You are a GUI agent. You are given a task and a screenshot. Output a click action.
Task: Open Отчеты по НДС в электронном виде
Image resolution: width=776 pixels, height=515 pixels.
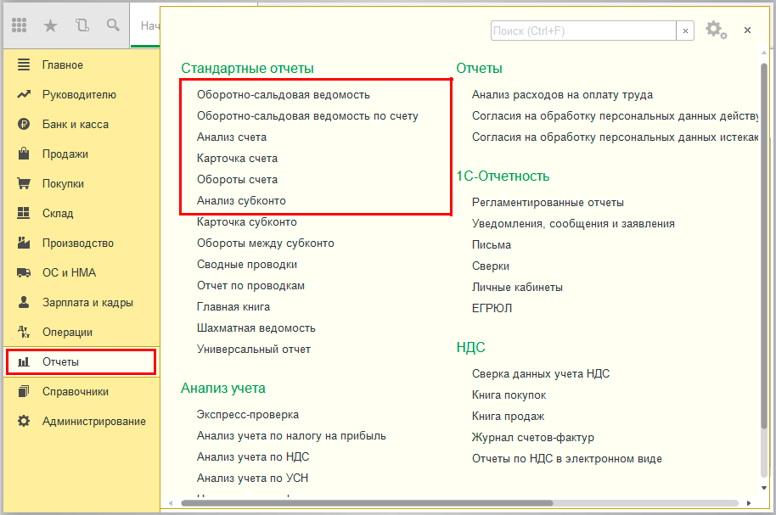(x=566, y=459)
